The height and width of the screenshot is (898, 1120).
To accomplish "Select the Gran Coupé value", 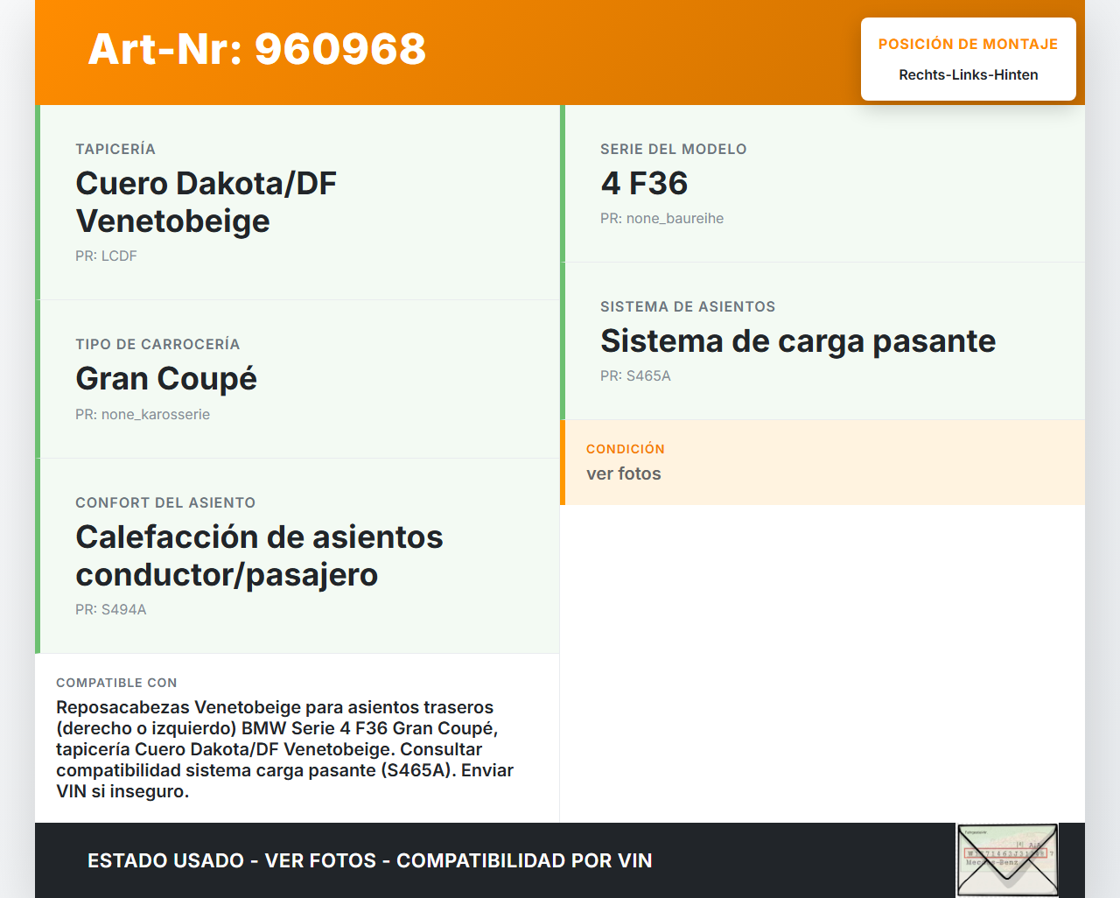I will tap(166, 379).
